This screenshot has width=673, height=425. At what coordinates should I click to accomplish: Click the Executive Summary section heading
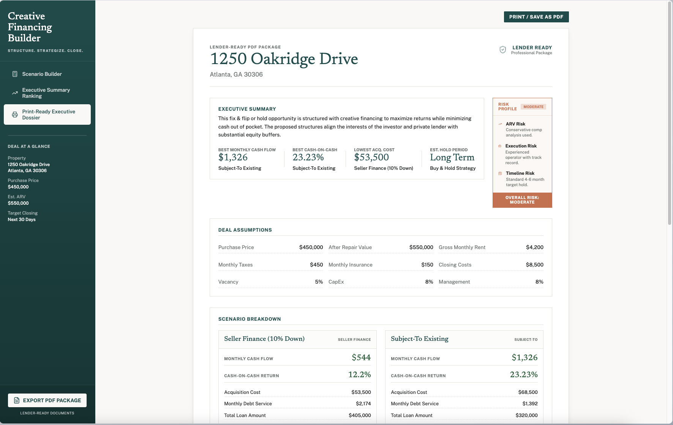tap(247, 109)
